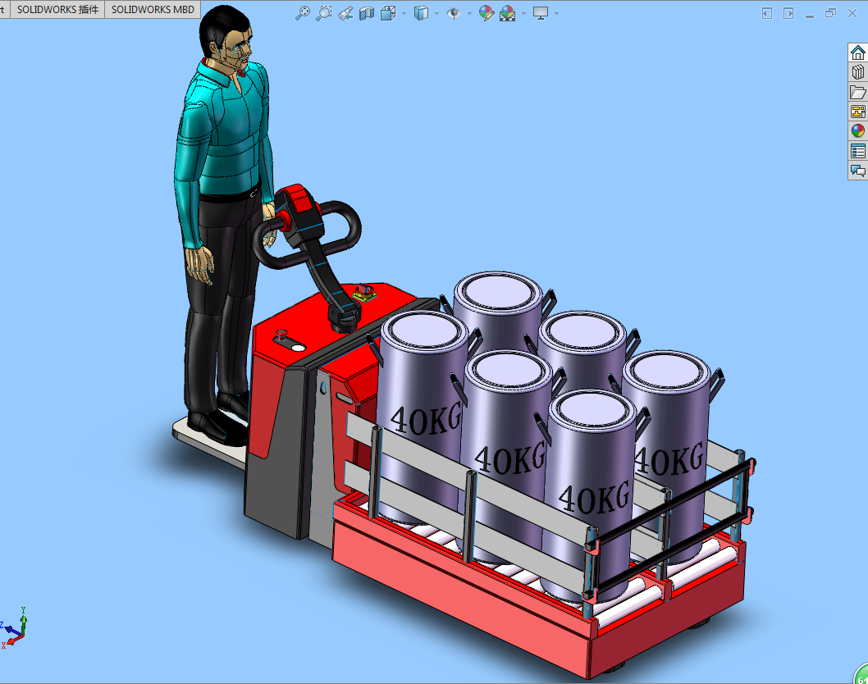Select the Zoom to Area tool
Viewport: 868px width, 684px height.
[324, 13]
